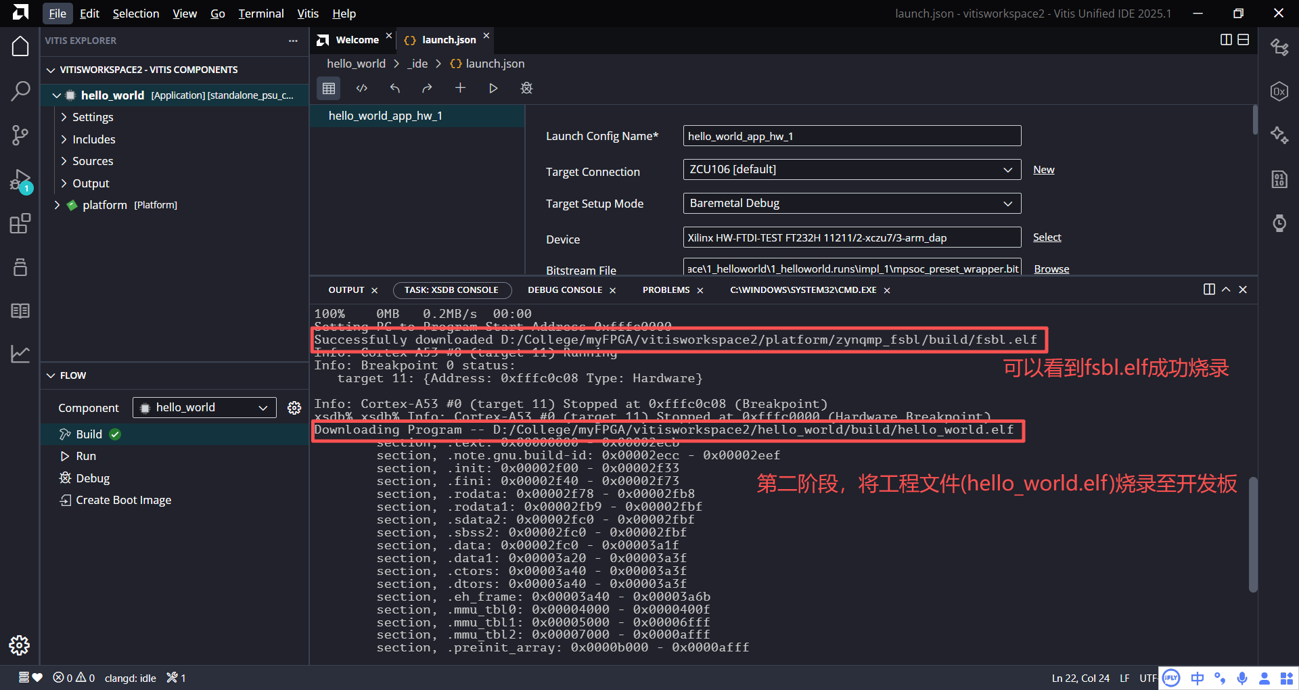Expand the Target Connection ZCU106 dropdown

1008,169
